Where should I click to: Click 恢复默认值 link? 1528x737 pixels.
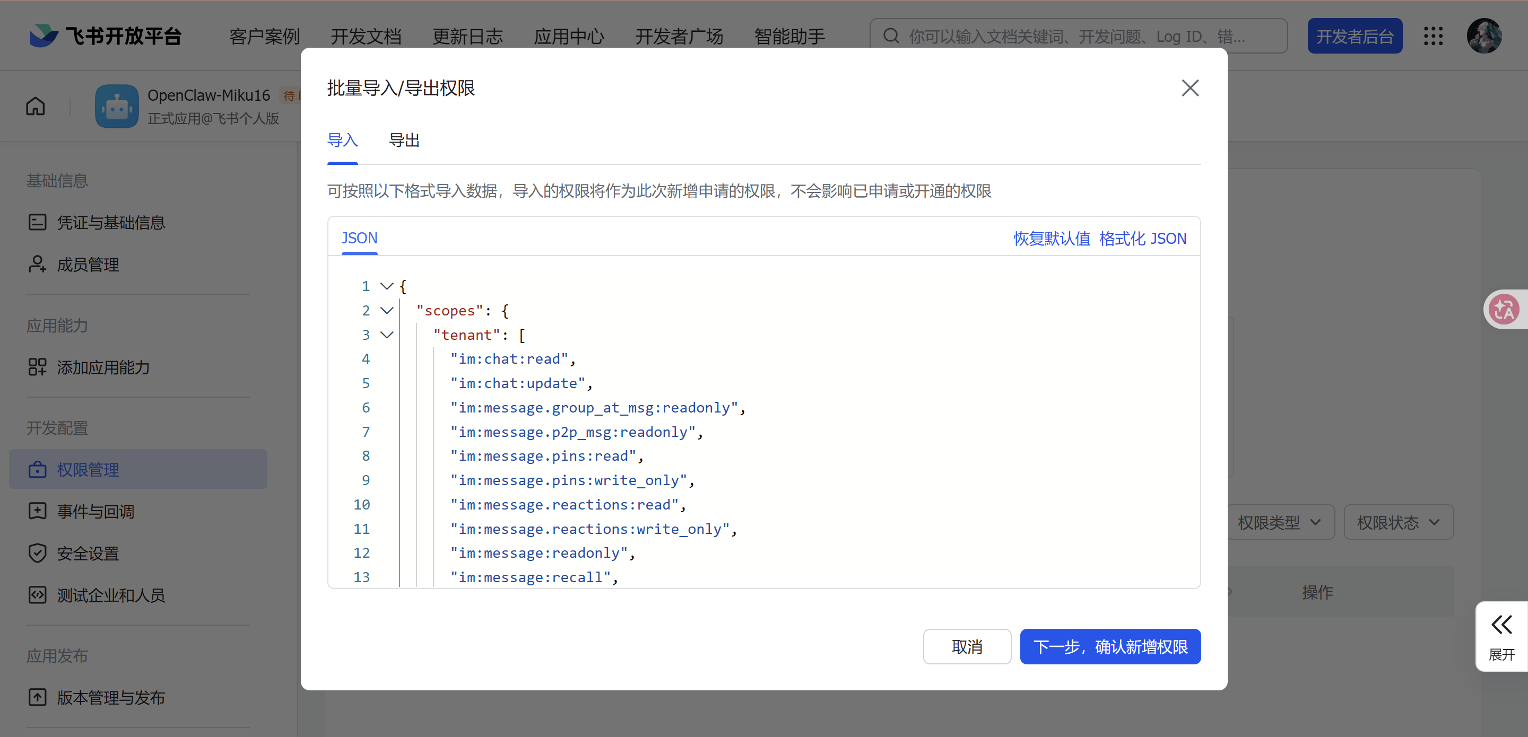pyautogui.click(x=1051, y=239)
